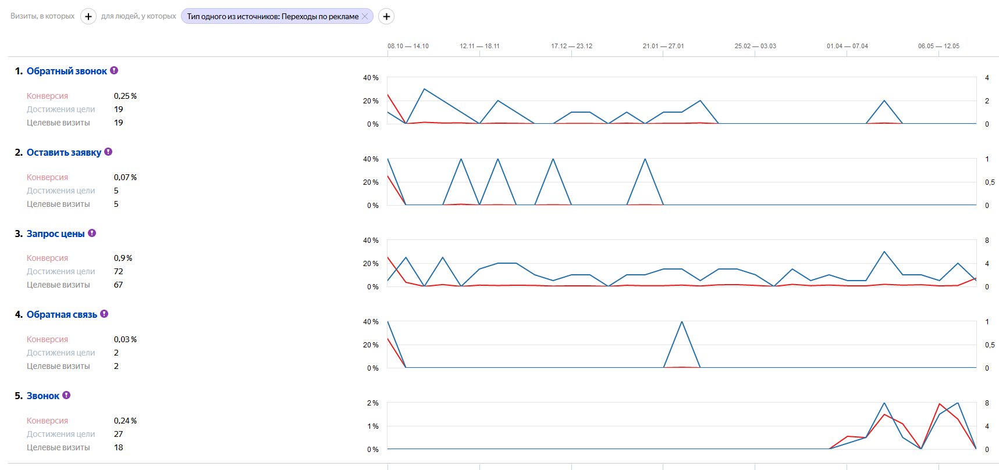This screenshot has height=470, width=999.
Task: Remove the "Переходы по рекламе" filter chip
Action: point(365,16)
